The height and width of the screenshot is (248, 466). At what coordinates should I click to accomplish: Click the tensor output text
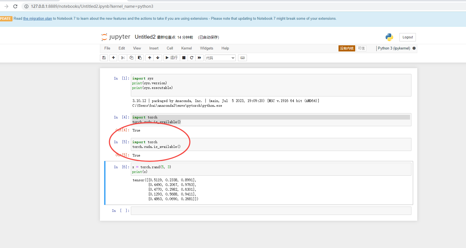click(165, 190)
